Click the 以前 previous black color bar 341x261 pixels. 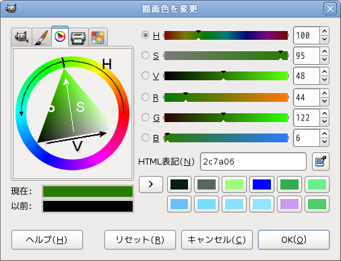[88, 206]
